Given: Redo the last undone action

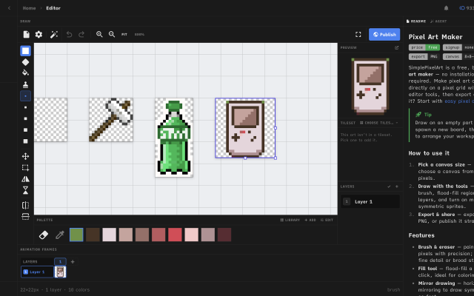Looking at the screenshot, I should (81, 35).
